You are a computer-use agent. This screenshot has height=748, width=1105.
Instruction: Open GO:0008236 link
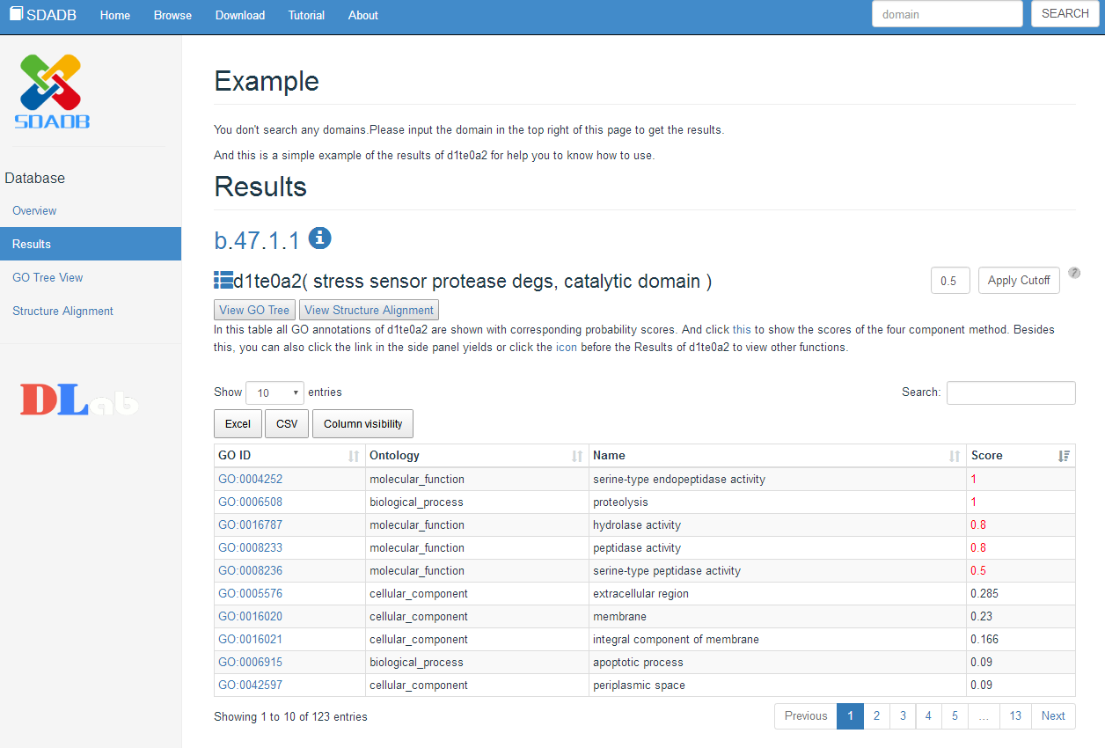tap(251, 571)
